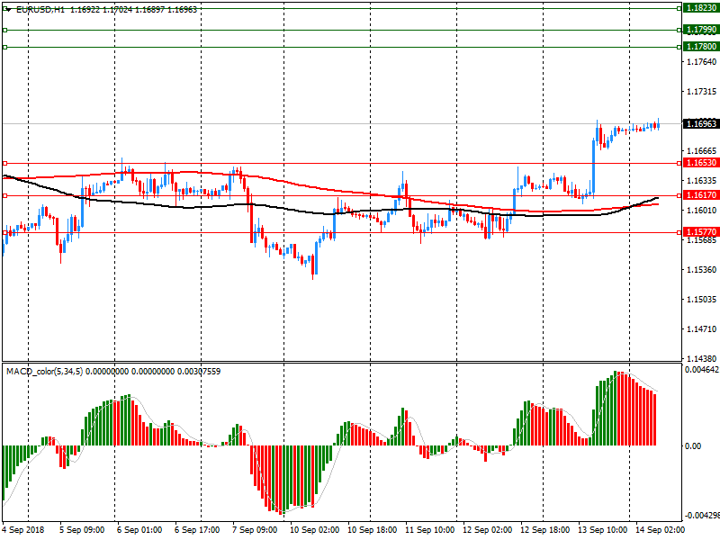Click the MACD_color(5,34,5) indicator label
The width and height of the screenshot is (720, 540).
tap(44, 371)
